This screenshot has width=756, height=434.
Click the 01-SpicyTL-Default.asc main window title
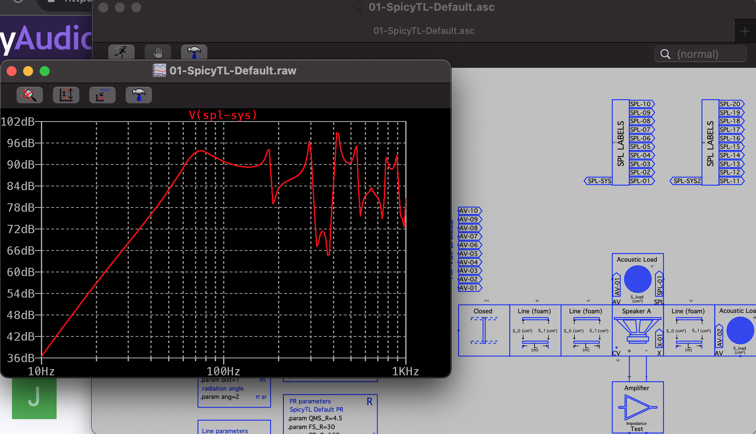click(431, 7)
